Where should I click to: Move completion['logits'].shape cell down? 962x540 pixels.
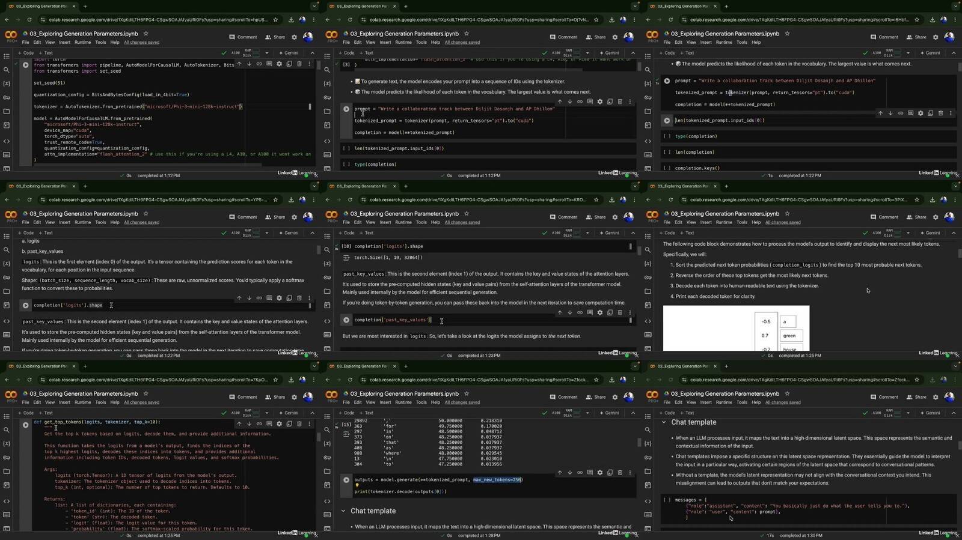point(249,298)
